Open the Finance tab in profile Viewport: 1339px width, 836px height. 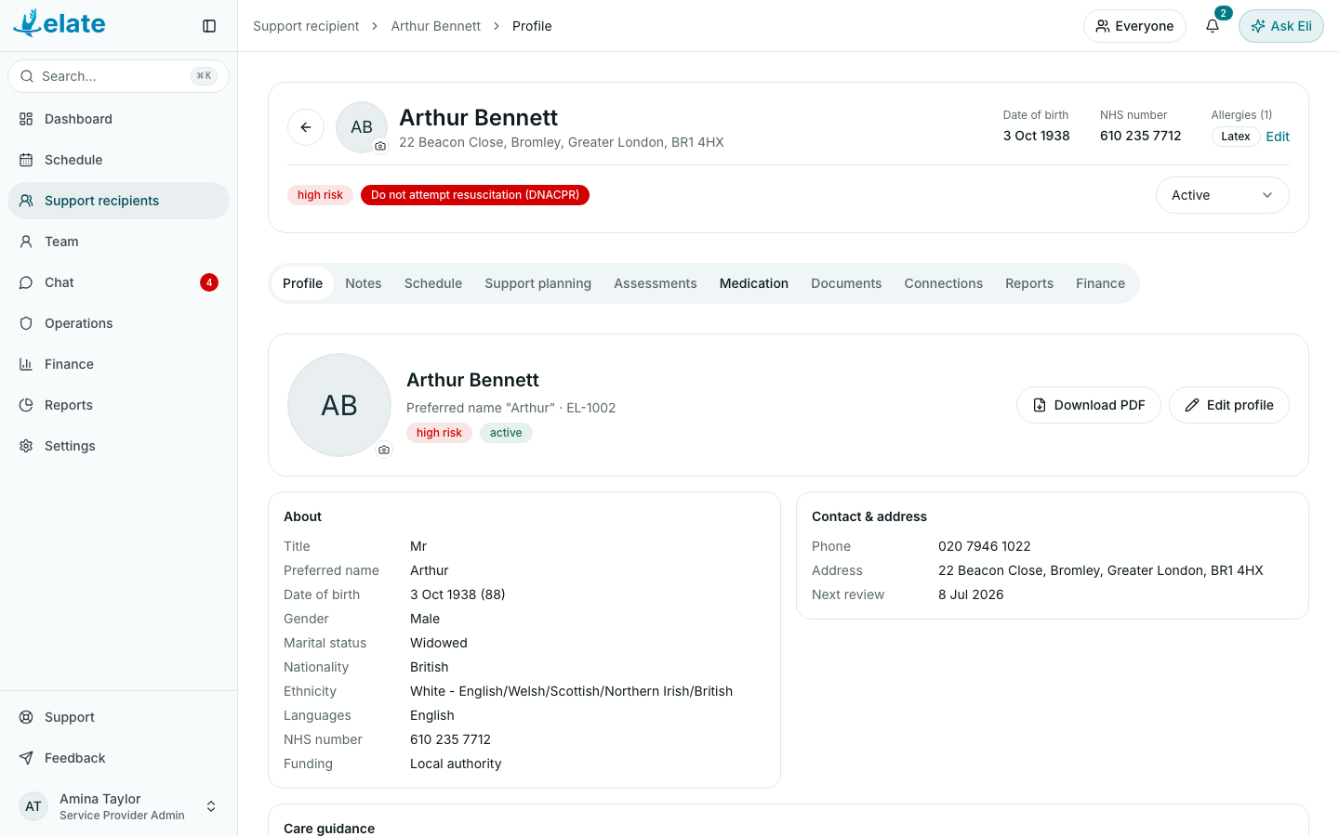(1101, 283)
